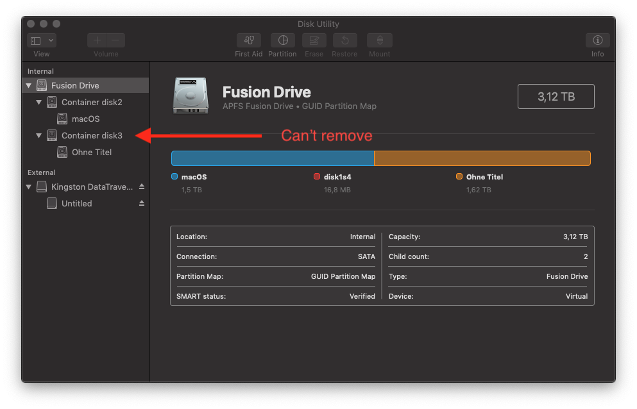Select the macOS volume in sidebar
This screenshot has width=637, height=409.
pos(86,119)
